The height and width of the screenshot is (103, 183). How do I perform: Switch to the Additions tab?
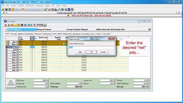click(21, 34)
